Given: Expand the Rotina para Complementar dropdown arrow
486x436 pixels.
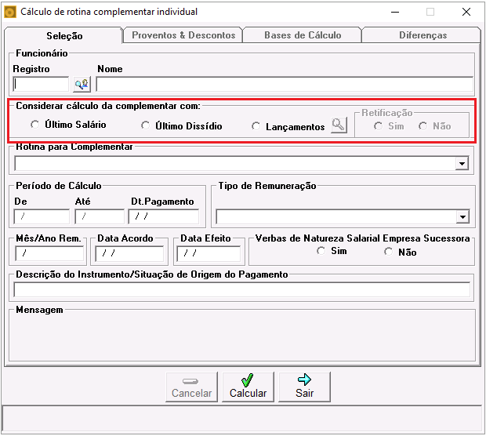Looking at the screenshot, I should (x=462, y=163).
